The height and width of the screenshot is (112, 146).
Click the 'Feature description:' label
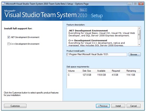click(x=76, y=25)
